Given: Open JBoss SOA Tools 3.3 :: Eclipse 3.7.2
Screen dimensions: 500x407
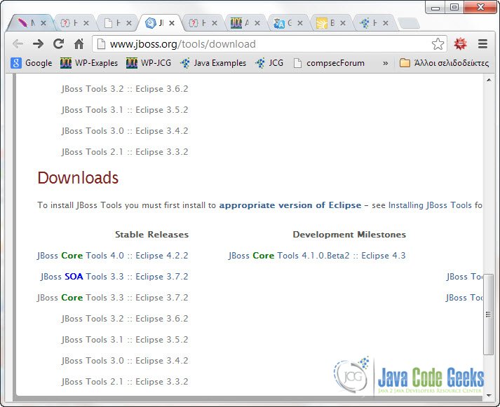Looking at the screenshot, I should (114, 277).
